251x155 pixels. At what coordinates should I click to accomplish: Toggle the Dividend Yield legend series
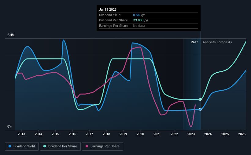22,146
